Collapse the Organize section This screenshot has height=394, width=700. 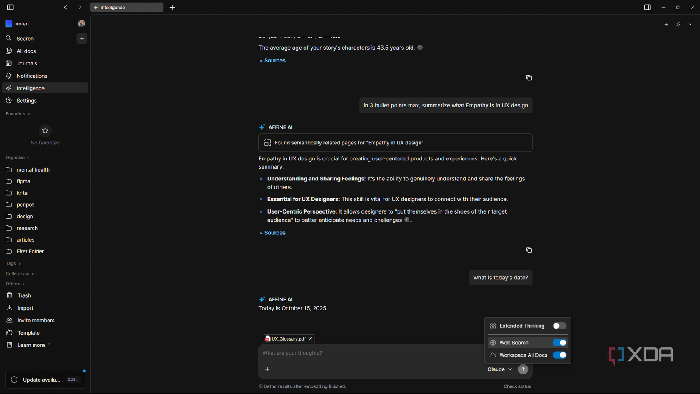point(17,158)
